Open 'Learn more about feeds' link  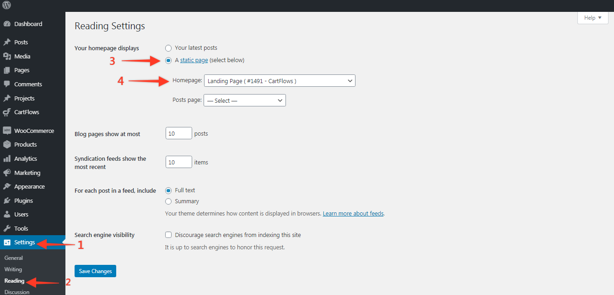[353, 214]
